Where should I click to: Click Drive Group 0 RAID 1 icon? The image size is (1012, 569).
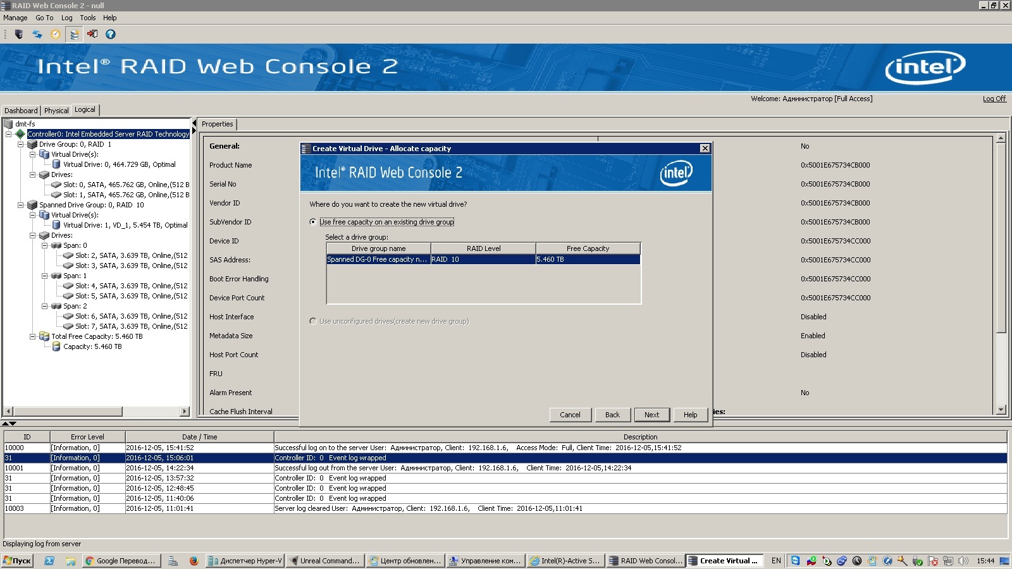[x=32, y=144]
